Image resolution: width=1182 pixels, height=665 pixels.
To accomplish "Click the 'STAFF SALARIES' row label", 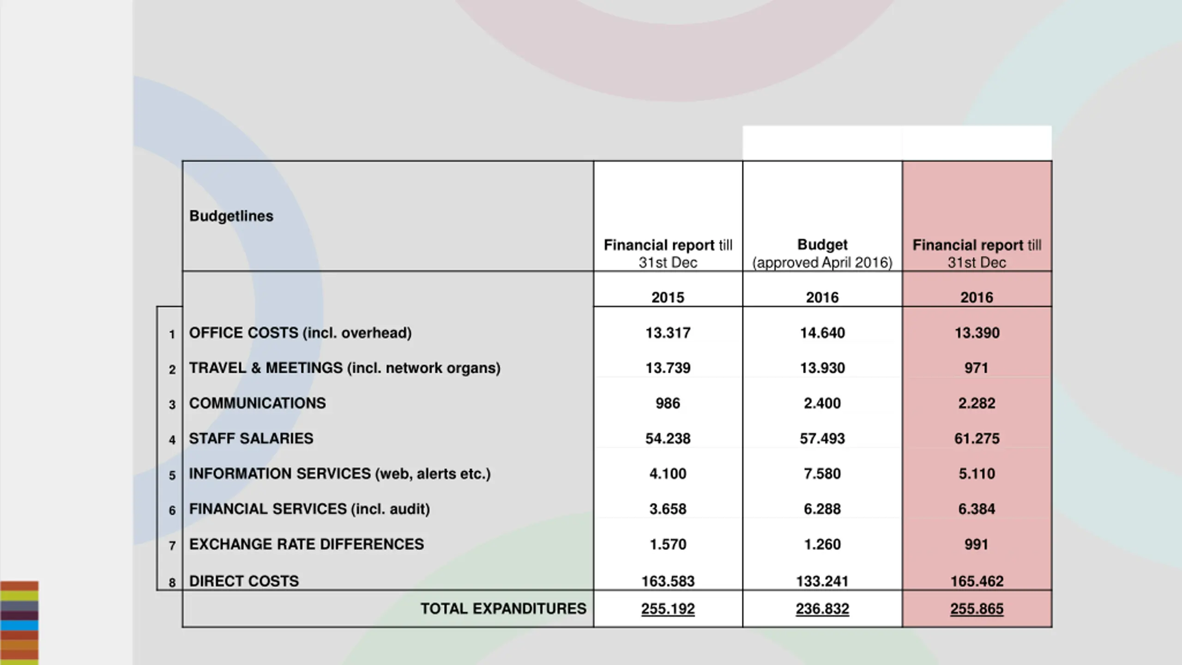I will click(251, 438).
